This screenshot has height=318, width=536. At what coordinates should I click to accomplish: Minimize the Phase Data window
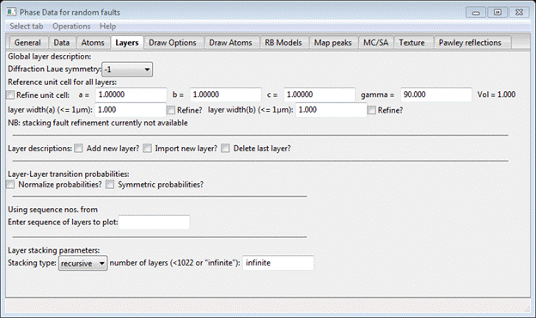(x=476, y=13)
